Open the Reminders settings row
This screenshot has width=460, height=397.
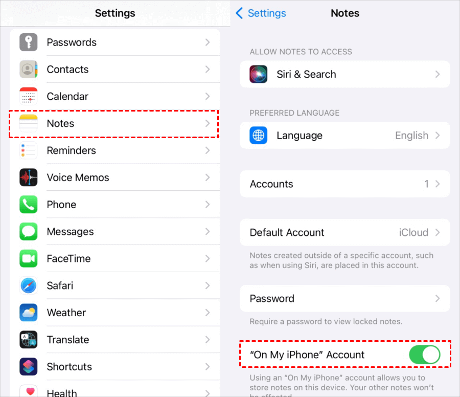[x=114, y=150]
